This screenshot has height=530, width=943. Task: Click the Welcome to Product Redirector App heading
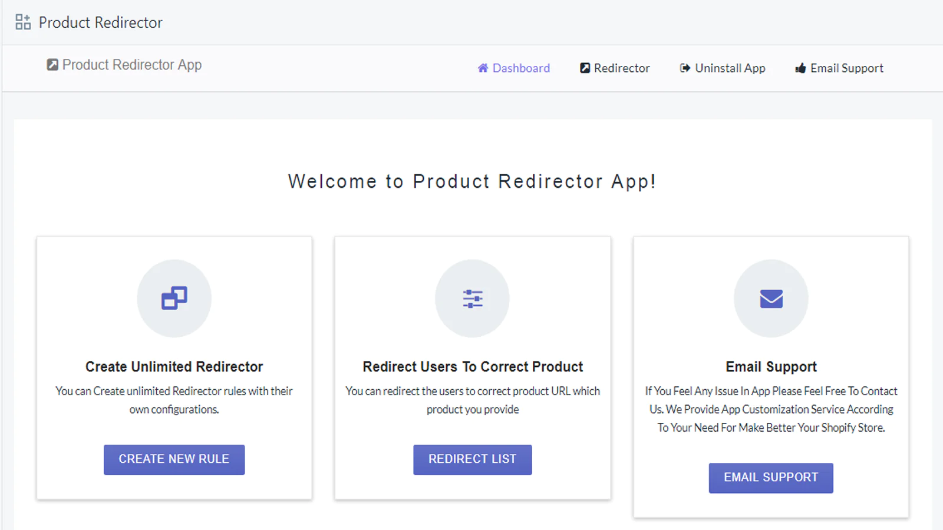point(472,181)
